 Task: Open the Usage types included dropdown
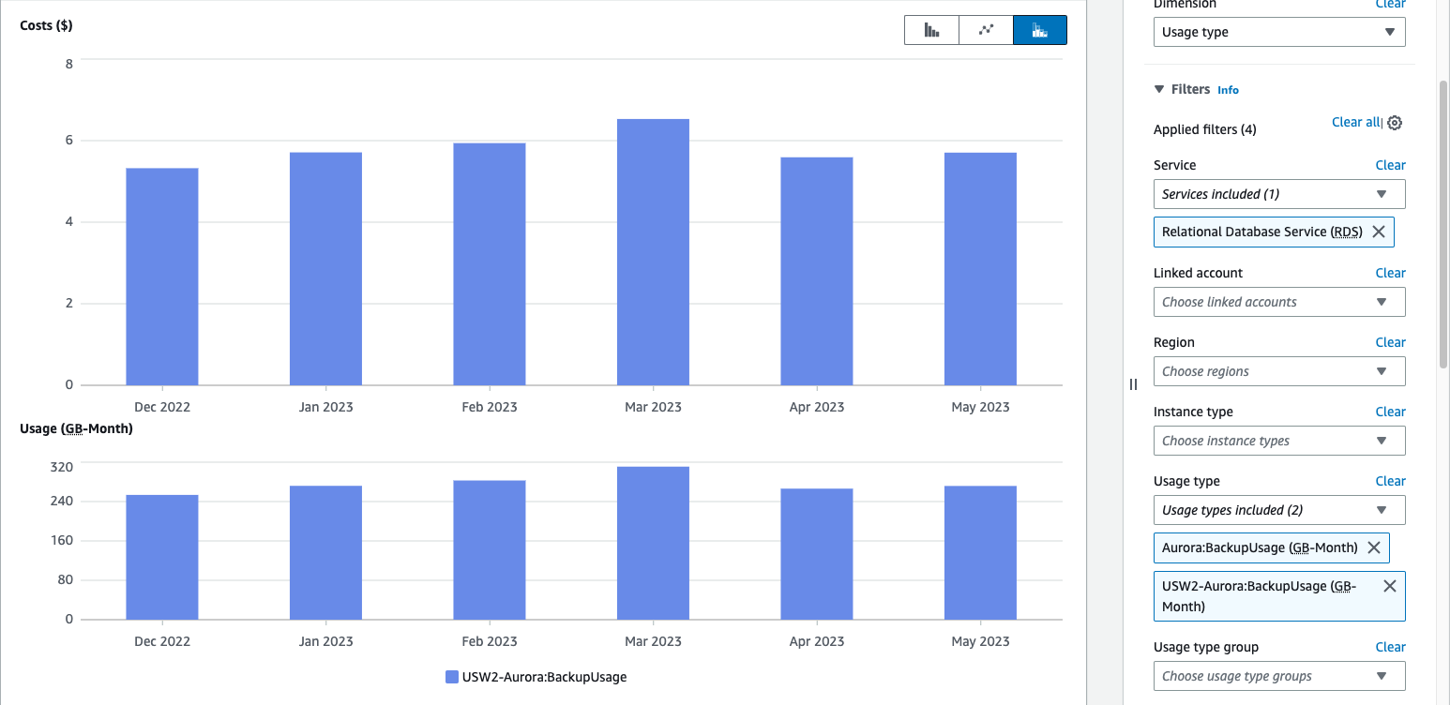coord(1278,510)
